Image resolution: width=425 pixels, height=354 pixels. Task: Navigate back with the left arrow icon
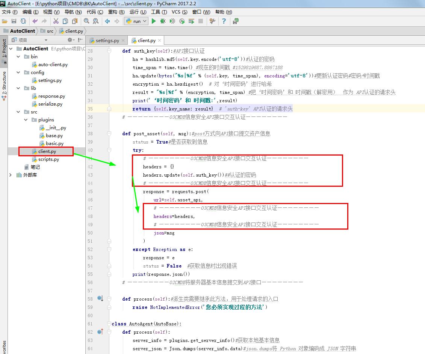[x=107, y=21]
